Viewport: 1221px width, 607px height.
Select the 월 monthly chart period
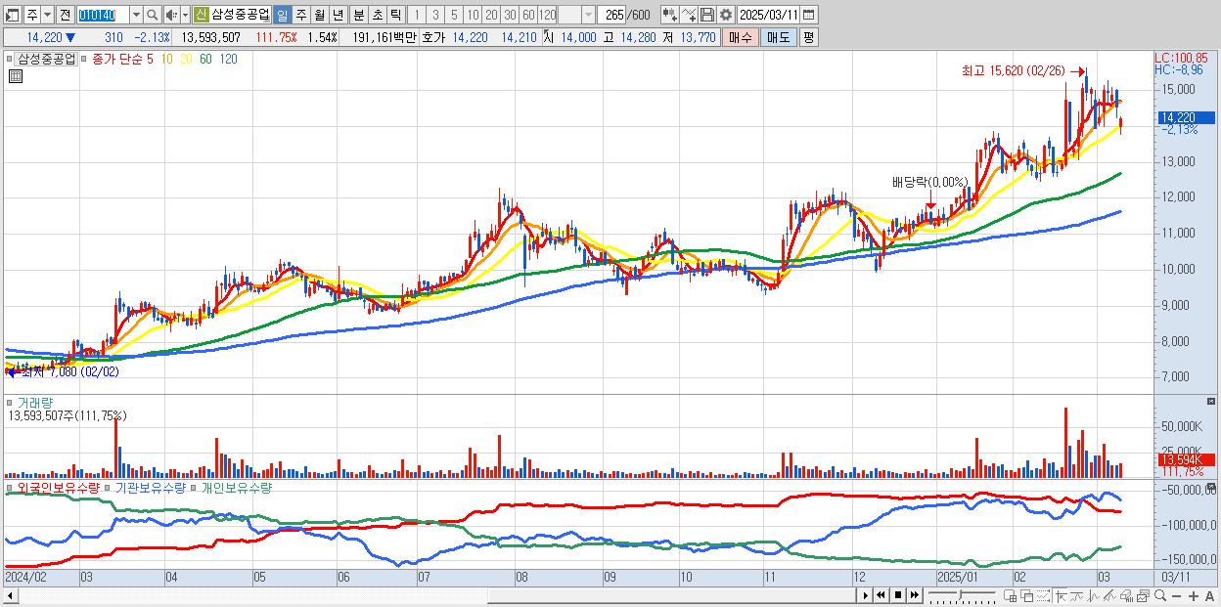click(x=319, y=15)
